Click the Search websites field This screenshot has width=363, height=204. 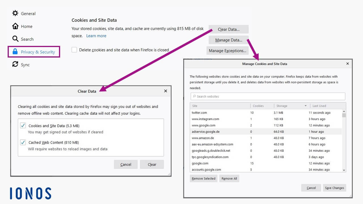[268, 96]
